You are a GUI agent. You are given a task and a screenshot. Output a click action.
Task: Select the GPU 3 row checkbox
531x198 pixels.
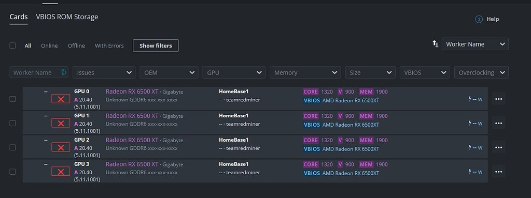12,172
